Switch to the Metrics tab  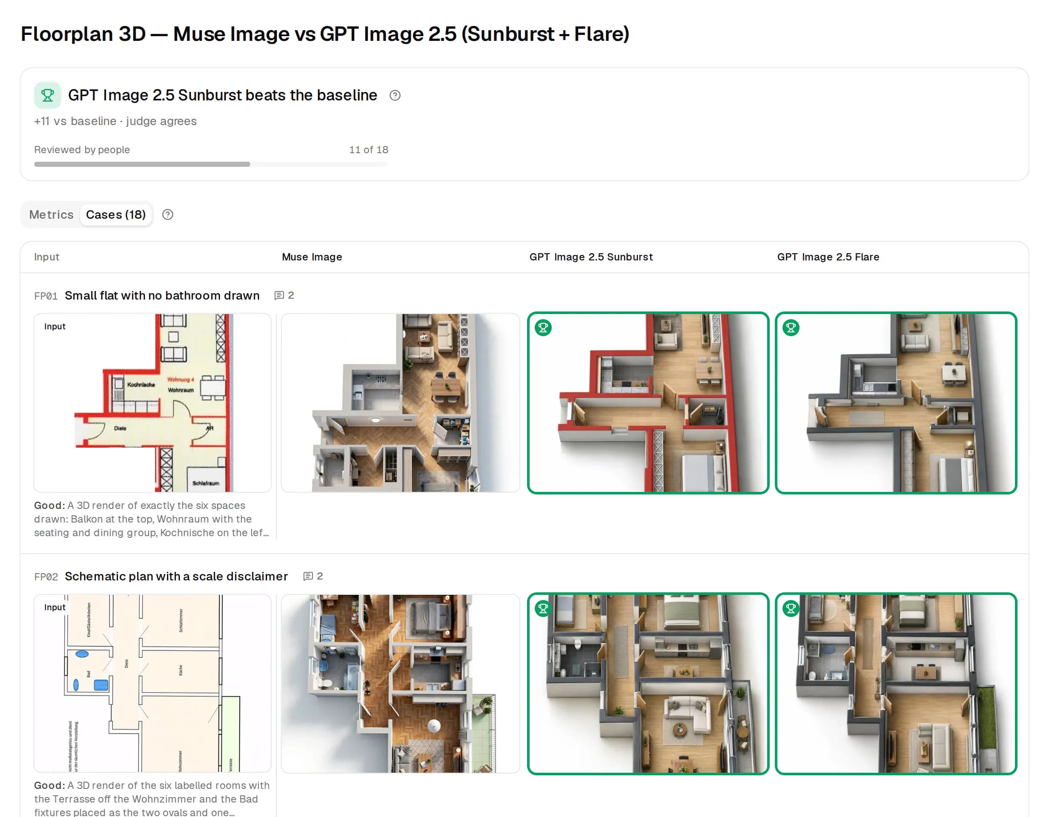[x=52, y=214]
